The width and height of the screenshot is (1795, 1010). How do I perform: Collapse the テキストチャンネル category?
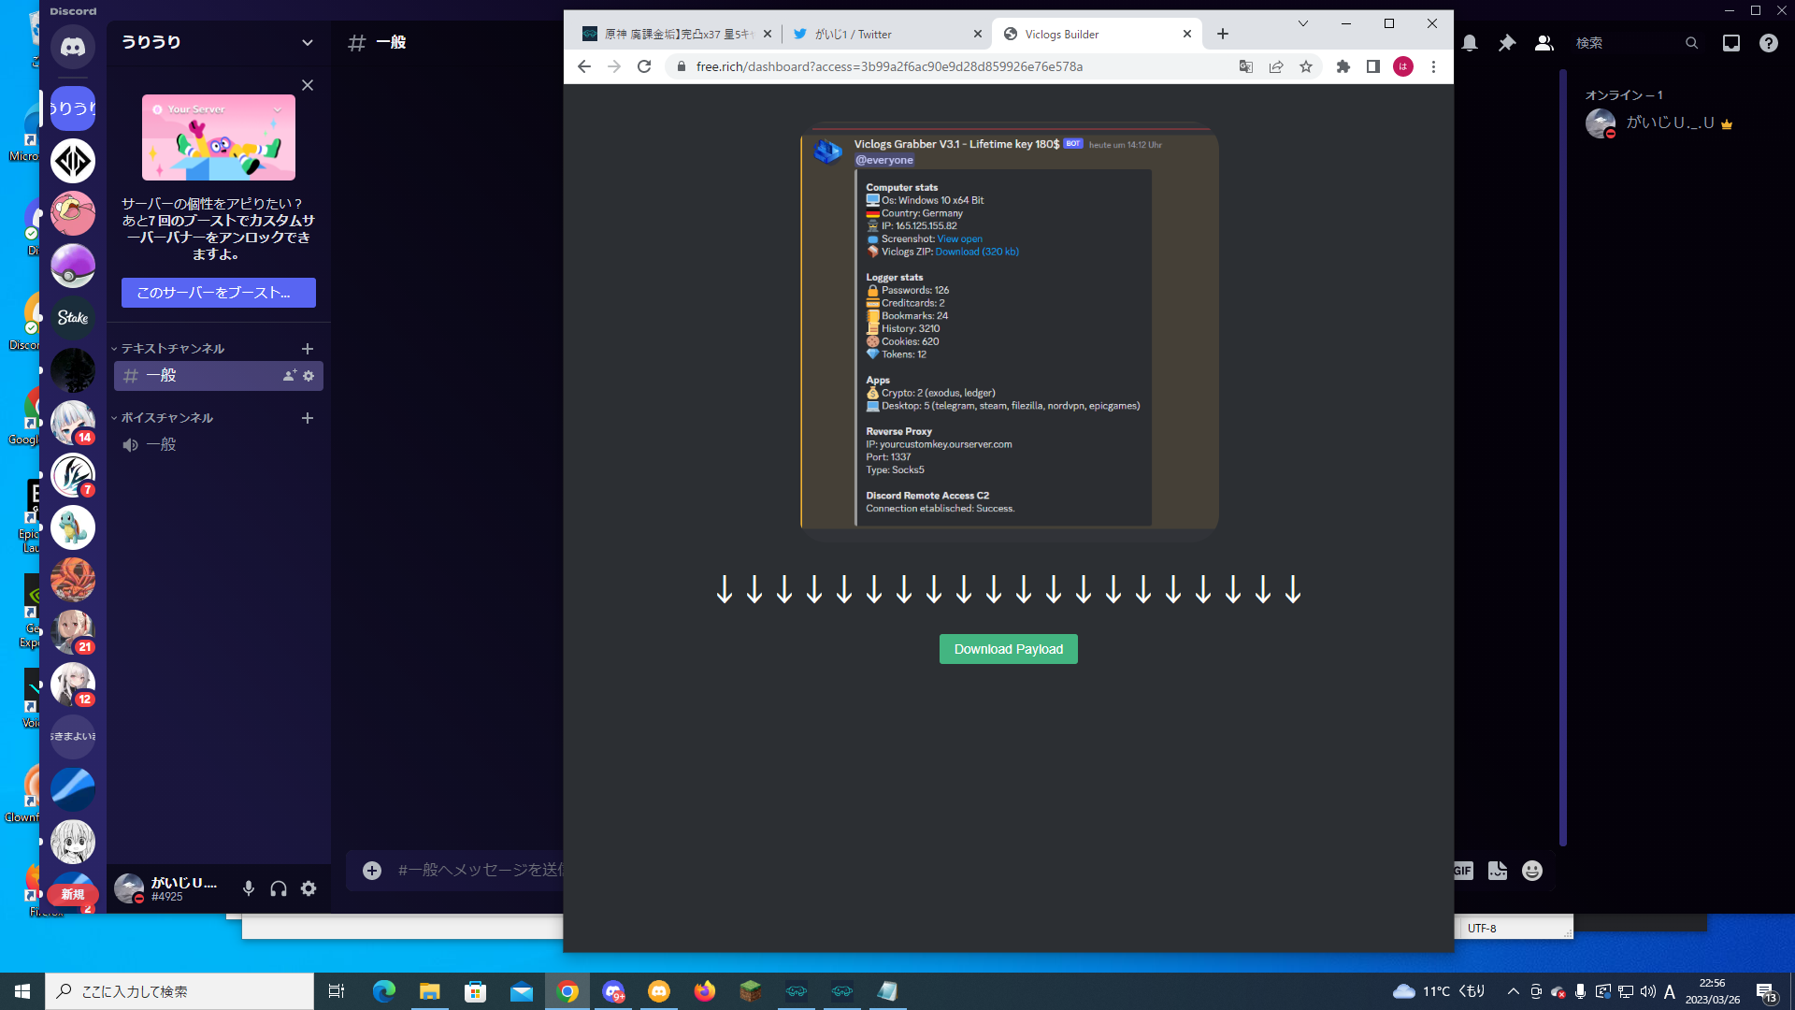[x=172, y=349]
